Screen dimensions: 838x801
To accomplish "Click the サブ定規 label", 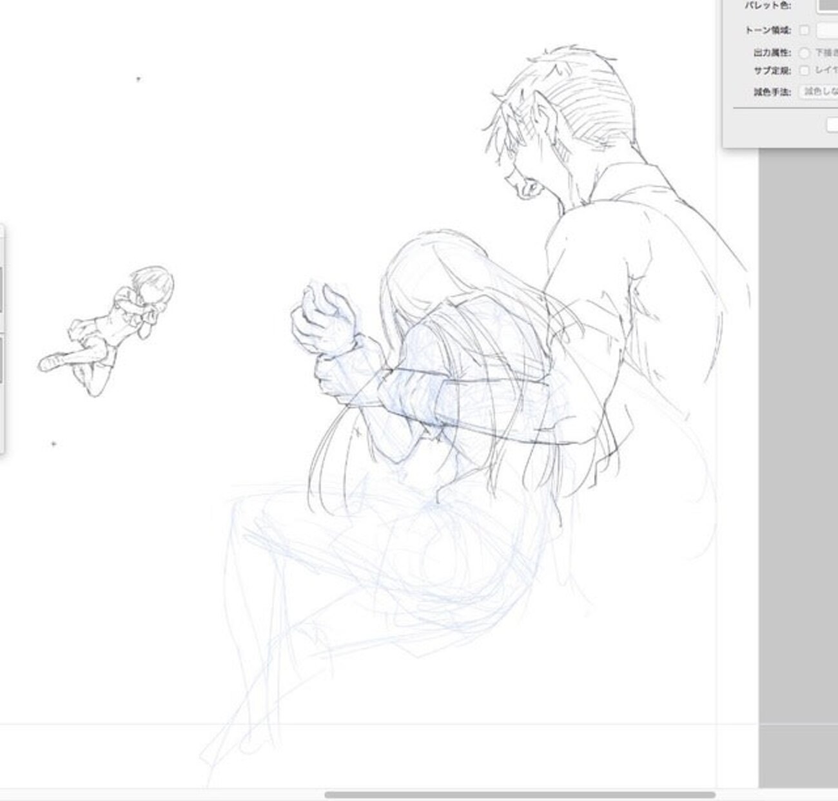I will tap(772, 70).
